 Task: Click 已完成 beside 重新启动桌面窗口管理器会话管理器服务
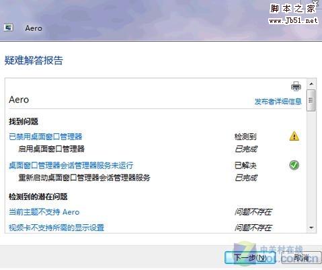click(246, 178)
